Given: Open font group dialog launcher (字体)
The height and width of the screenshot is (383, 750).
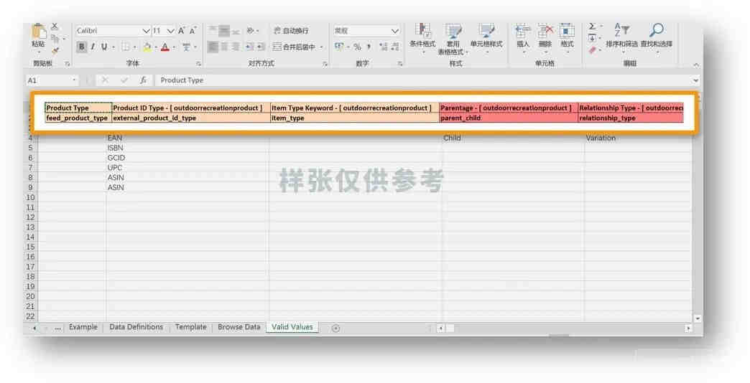Looking at the screenshot, I should coord(198,64).
